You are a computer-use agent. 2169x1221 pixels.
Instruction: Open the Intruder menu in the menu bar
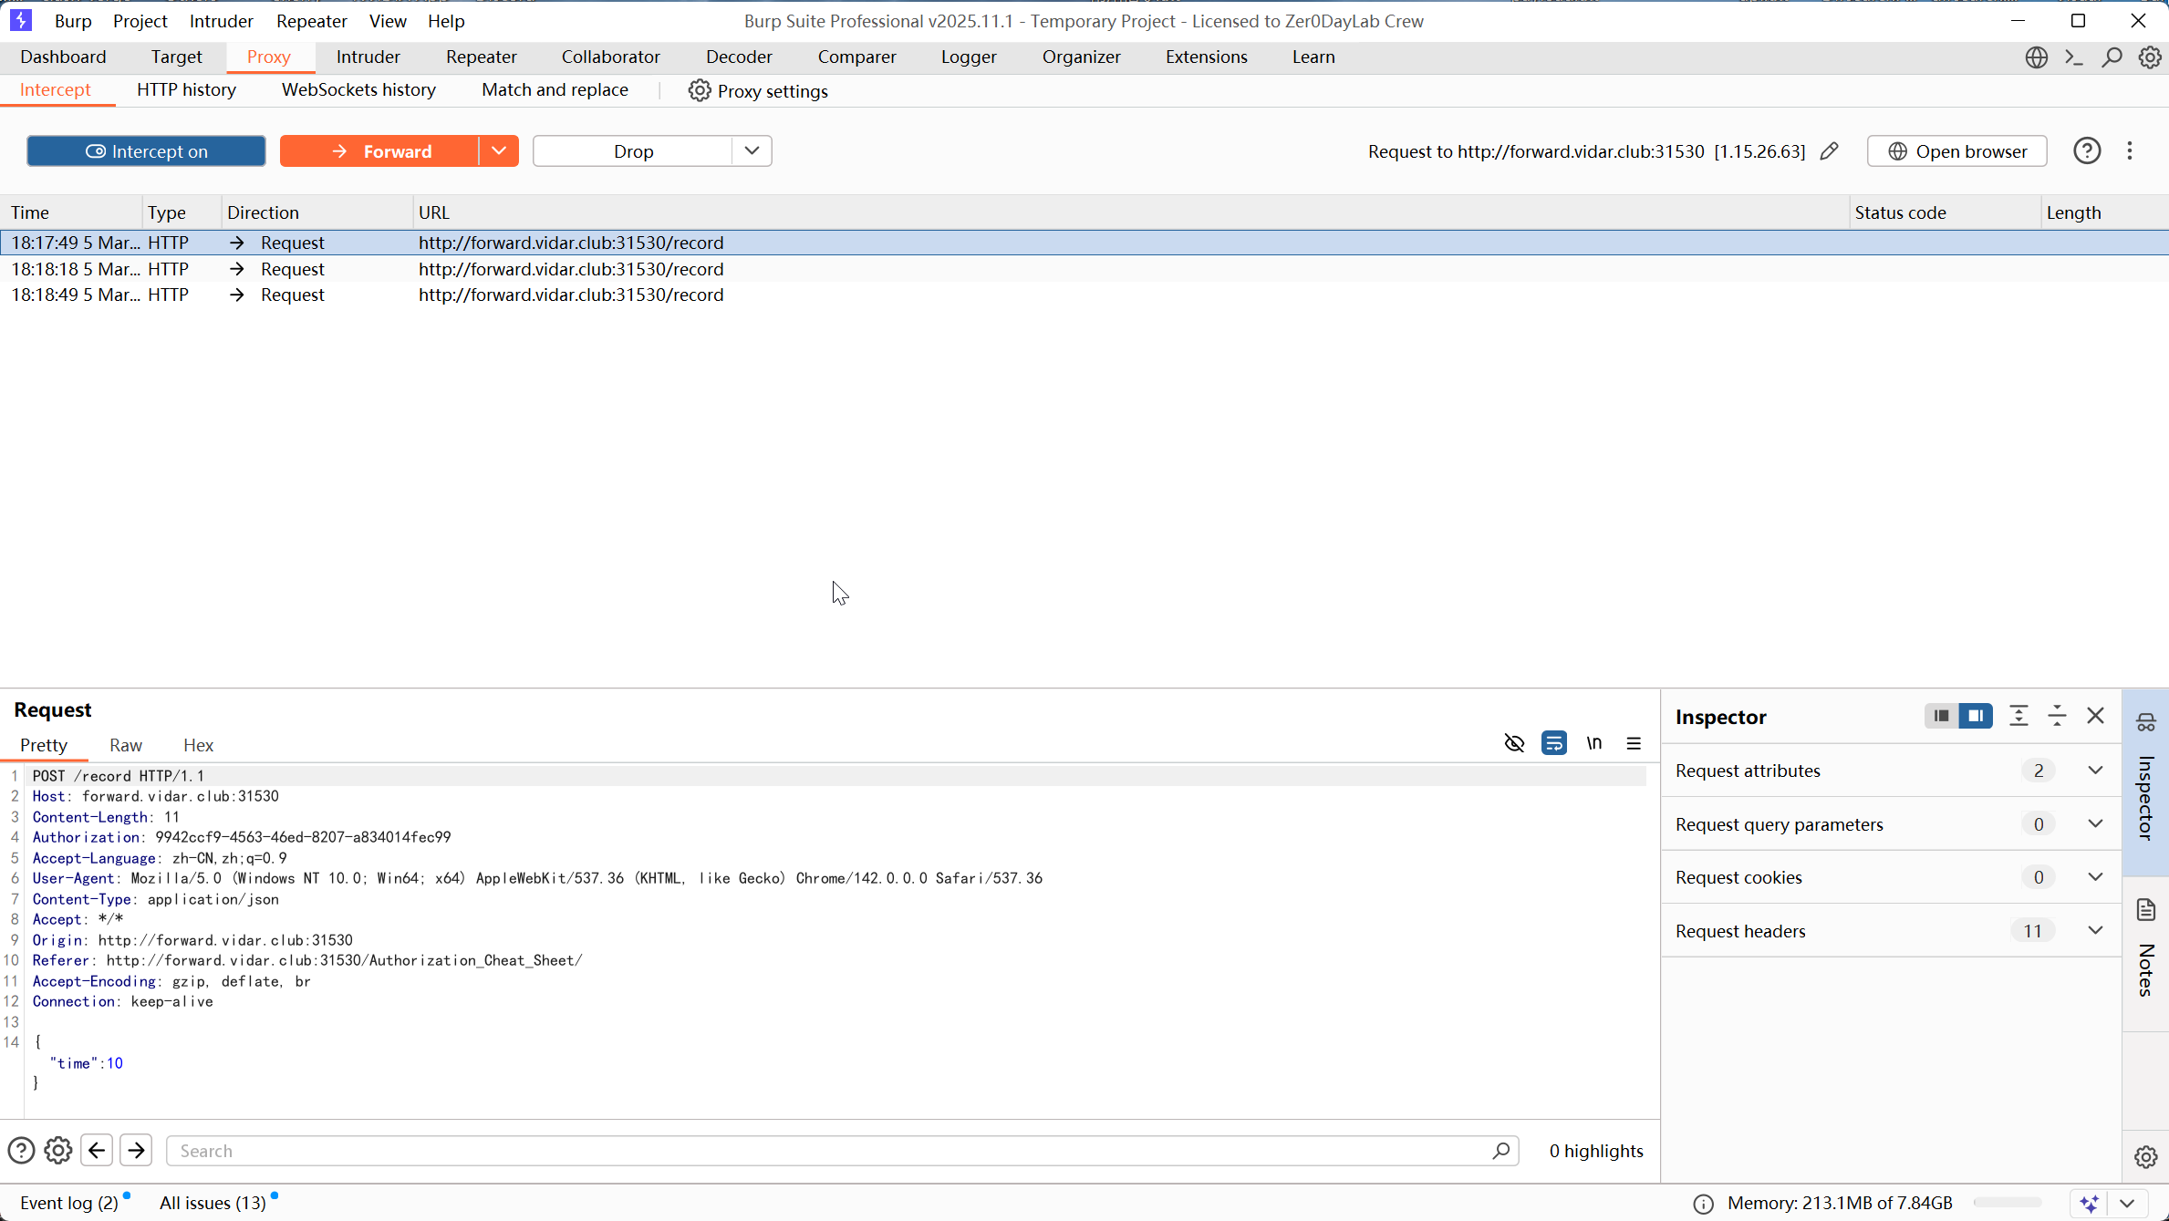click(x=221, y=20)
